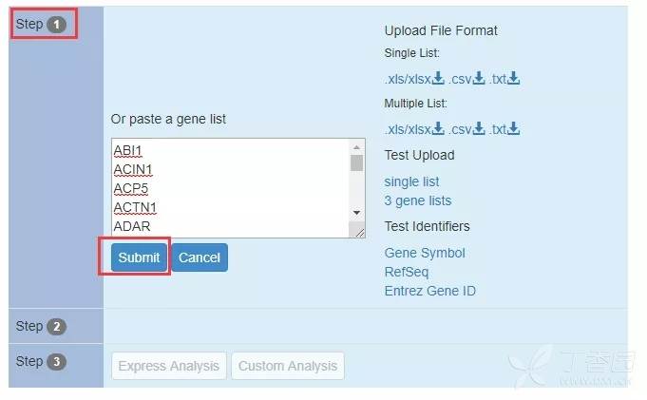Download Single List .txt template
Image resolution: width=647 pixels, height=400 pixels.
point(504,79)
